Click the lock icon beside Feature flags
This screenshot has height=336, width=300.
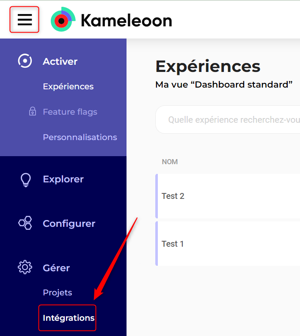[32, 112]
